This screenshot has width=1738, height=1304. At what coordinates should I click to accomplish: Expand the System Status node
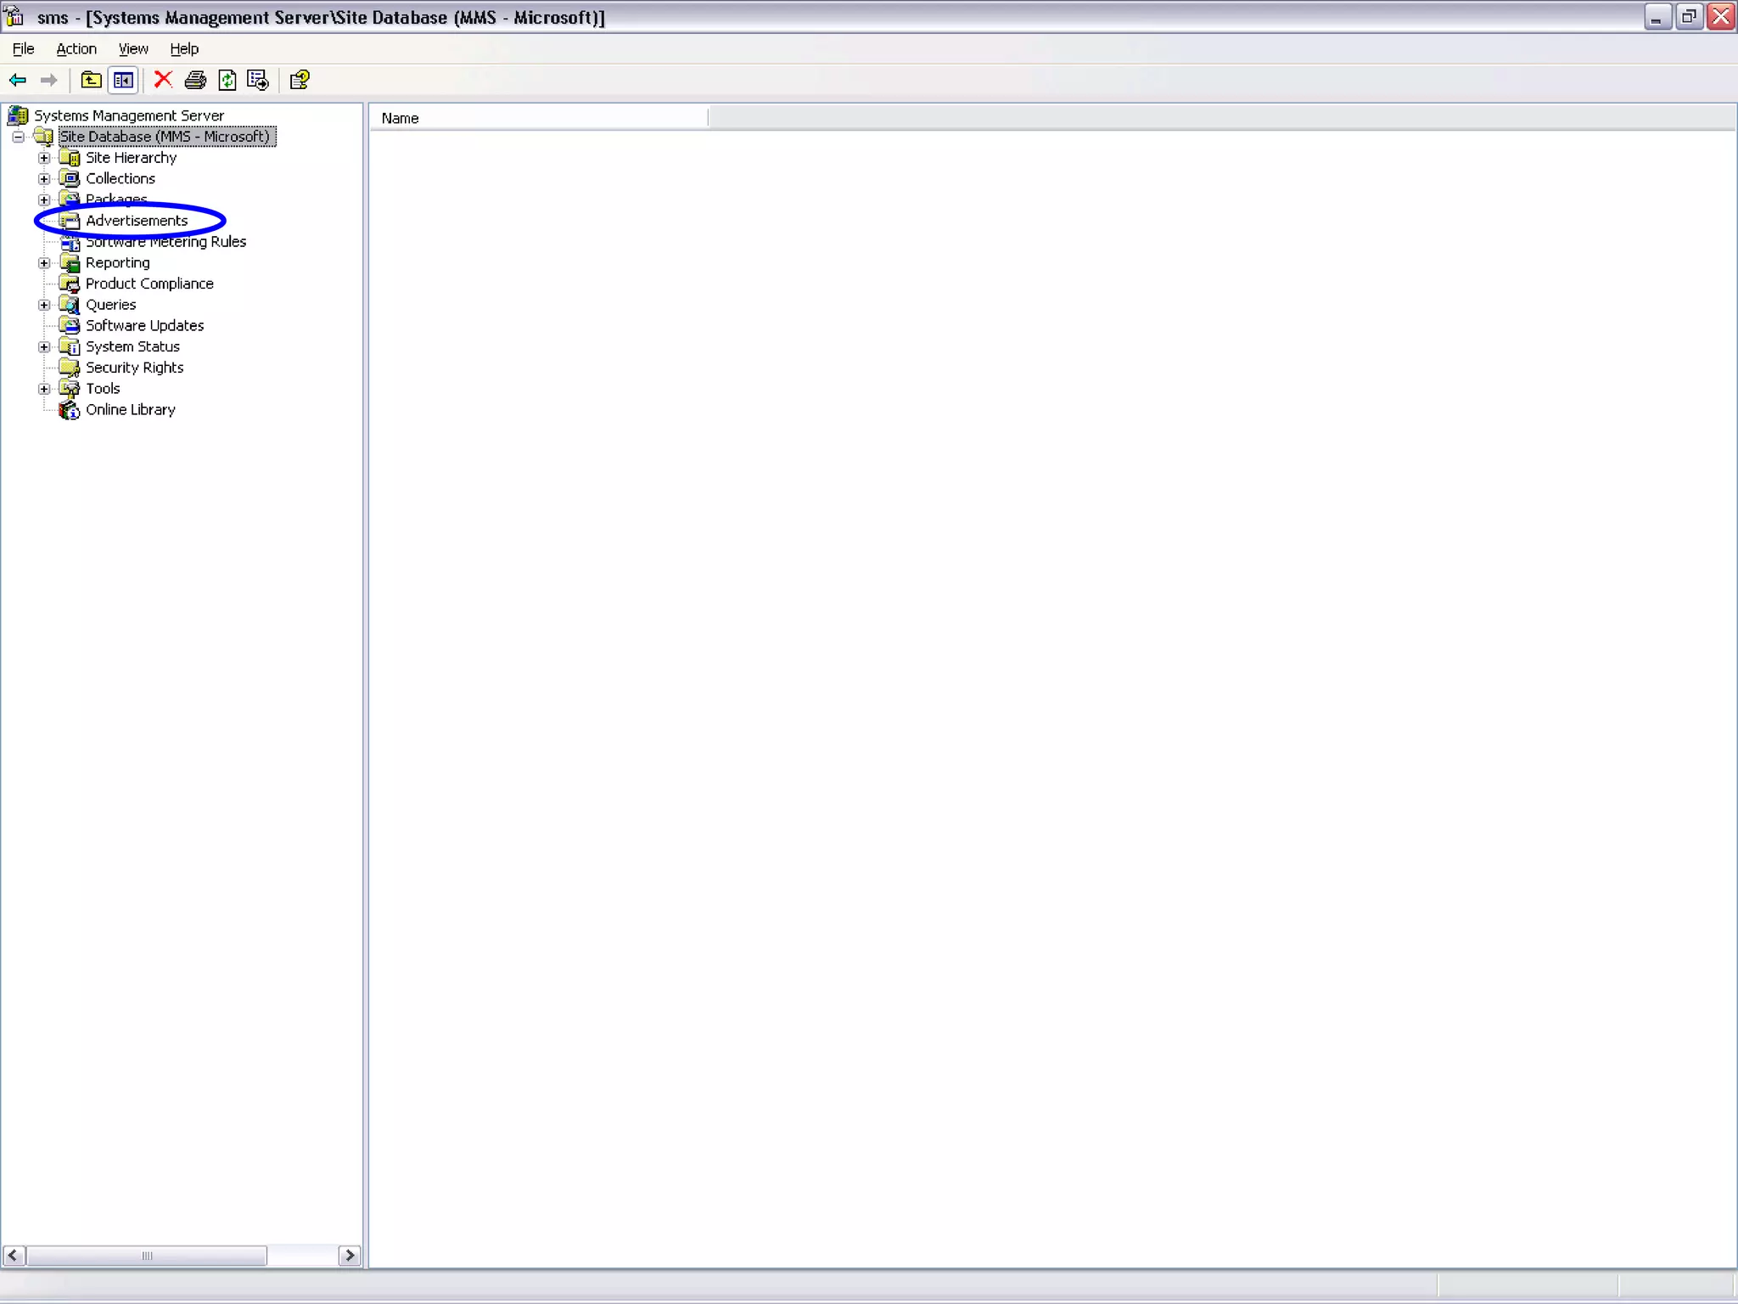tap(44, 347)
